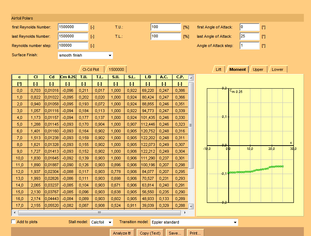Image resolution: width=311 pixels, height=236 pixels.
Task: Switch to the Lower plot tab
Action: click(x=277, y=69)
